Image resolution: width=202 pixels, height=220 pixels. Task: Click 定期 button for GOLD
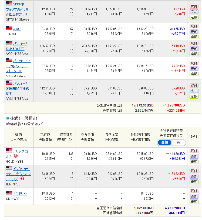point(194,162)
